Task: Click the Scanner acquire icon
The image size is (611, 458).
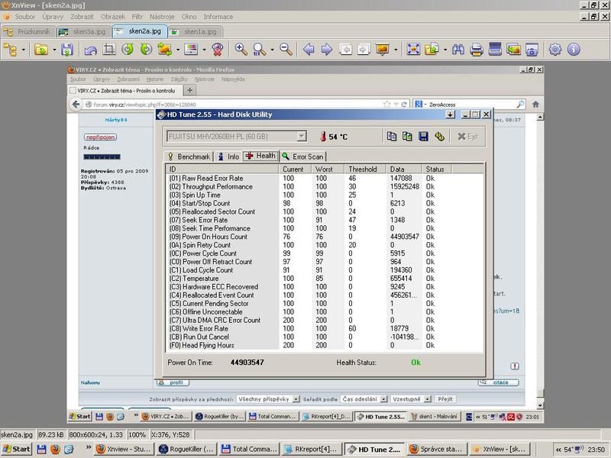Action: pyautogui.click(x=495, y=50)
